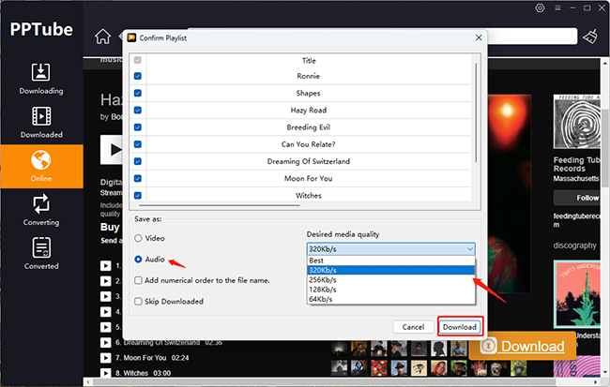Click the big album play button
Viewport: 610px width, 387px height.
pyautogui.click(x=112, y=150)
